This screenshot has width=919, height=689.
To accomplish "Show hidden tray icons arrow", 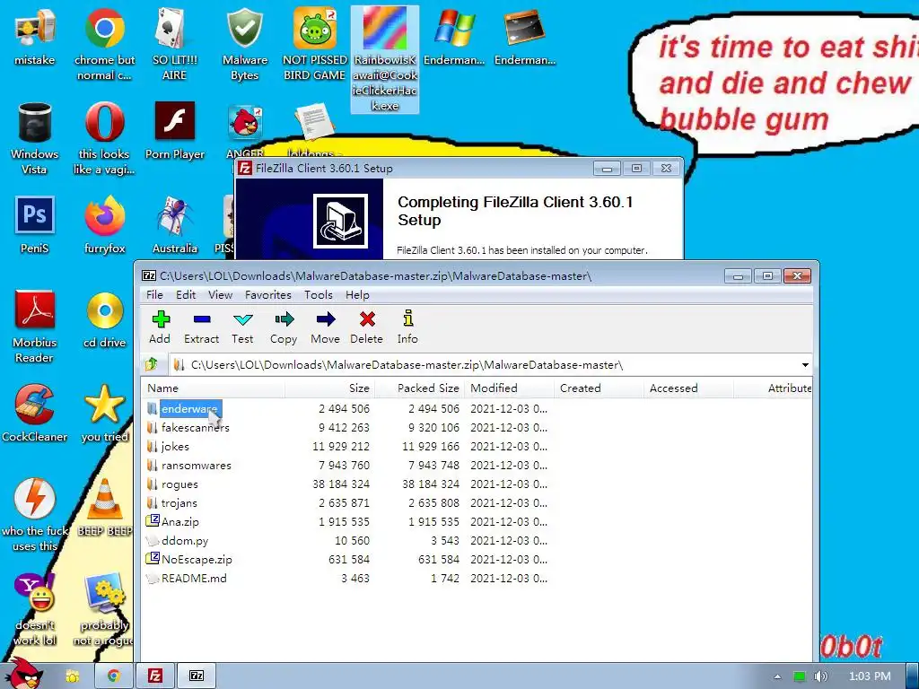I will pyautogui.click(x=778, y=676).
